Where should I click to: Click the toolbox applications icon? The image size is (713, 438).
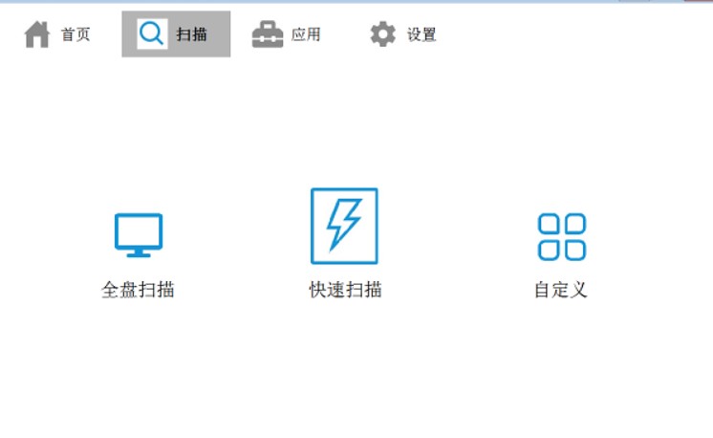(x=268, y=34)
